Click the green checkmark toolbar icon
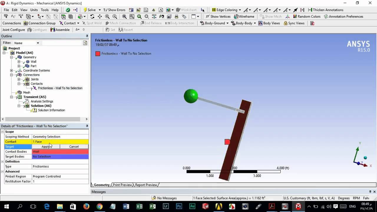The height and width of the screenshot is (212, 377). pyautogui.click(x=68, y=10)
